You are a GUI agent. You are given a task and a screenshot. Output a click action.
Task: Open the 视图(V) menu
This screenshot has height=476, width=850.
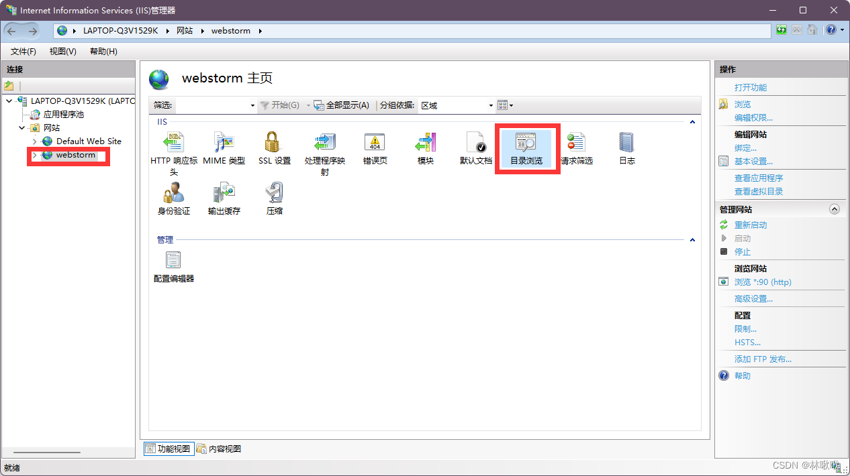[x=62, y=52]
